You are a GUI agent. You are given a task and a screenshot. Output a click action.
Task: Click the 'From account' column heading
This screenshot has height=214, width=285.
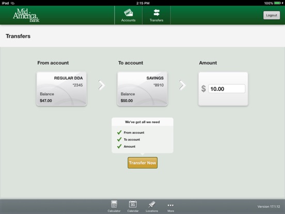[53, 63]
